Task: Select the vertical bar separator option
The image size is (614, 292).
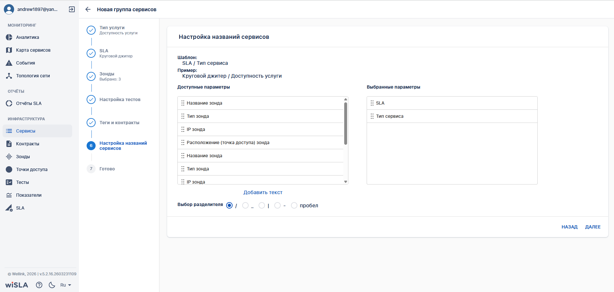Action: click(x=262, y=205)
